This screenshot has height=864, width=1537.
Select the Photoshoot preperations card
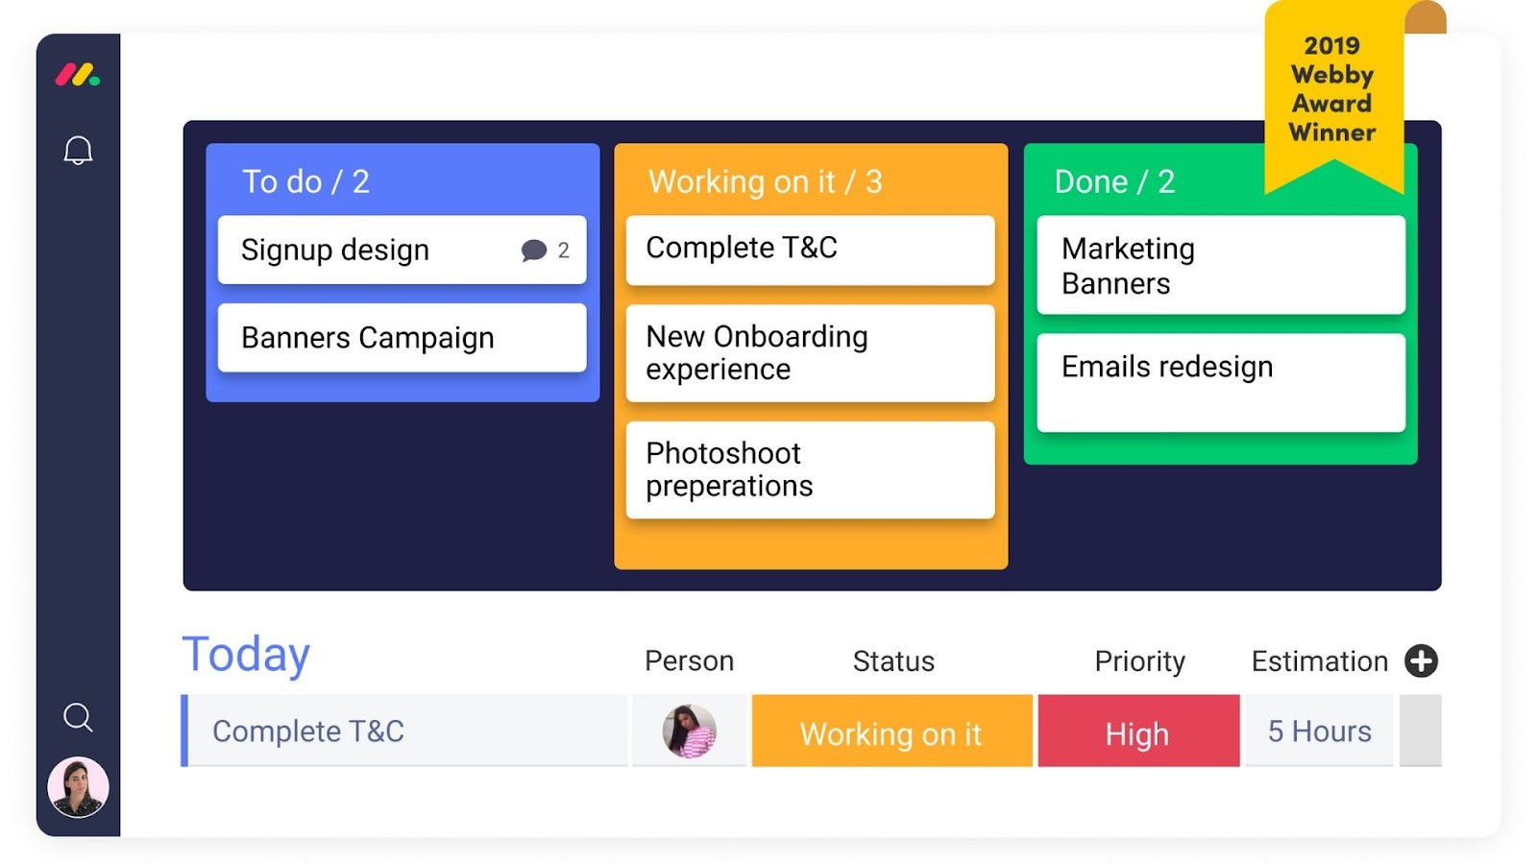[809, 469]
